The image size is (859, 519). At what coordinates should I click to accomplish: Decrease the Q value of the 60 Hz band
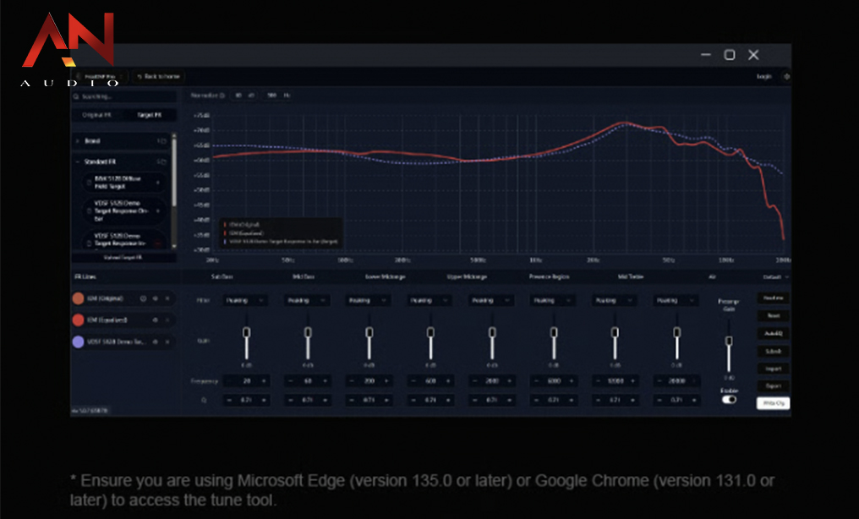[290, 400]
